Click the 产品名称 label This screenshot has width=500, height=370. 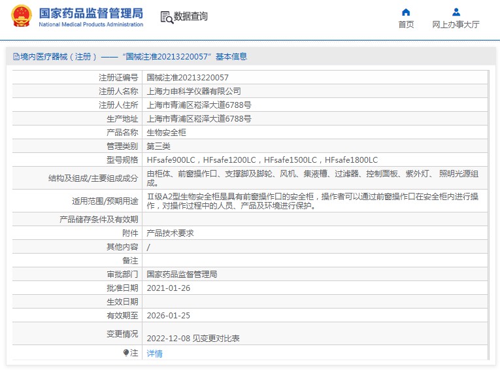pos(122,132)
